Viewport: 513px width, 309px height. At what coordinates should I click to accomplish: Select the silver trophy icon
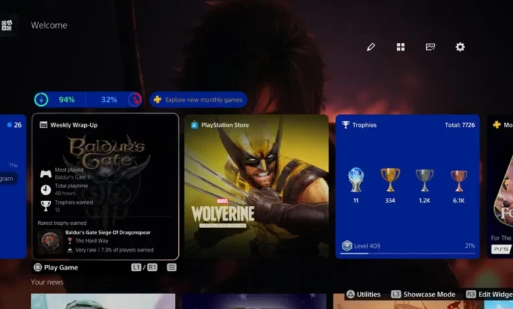pos(424,180)
